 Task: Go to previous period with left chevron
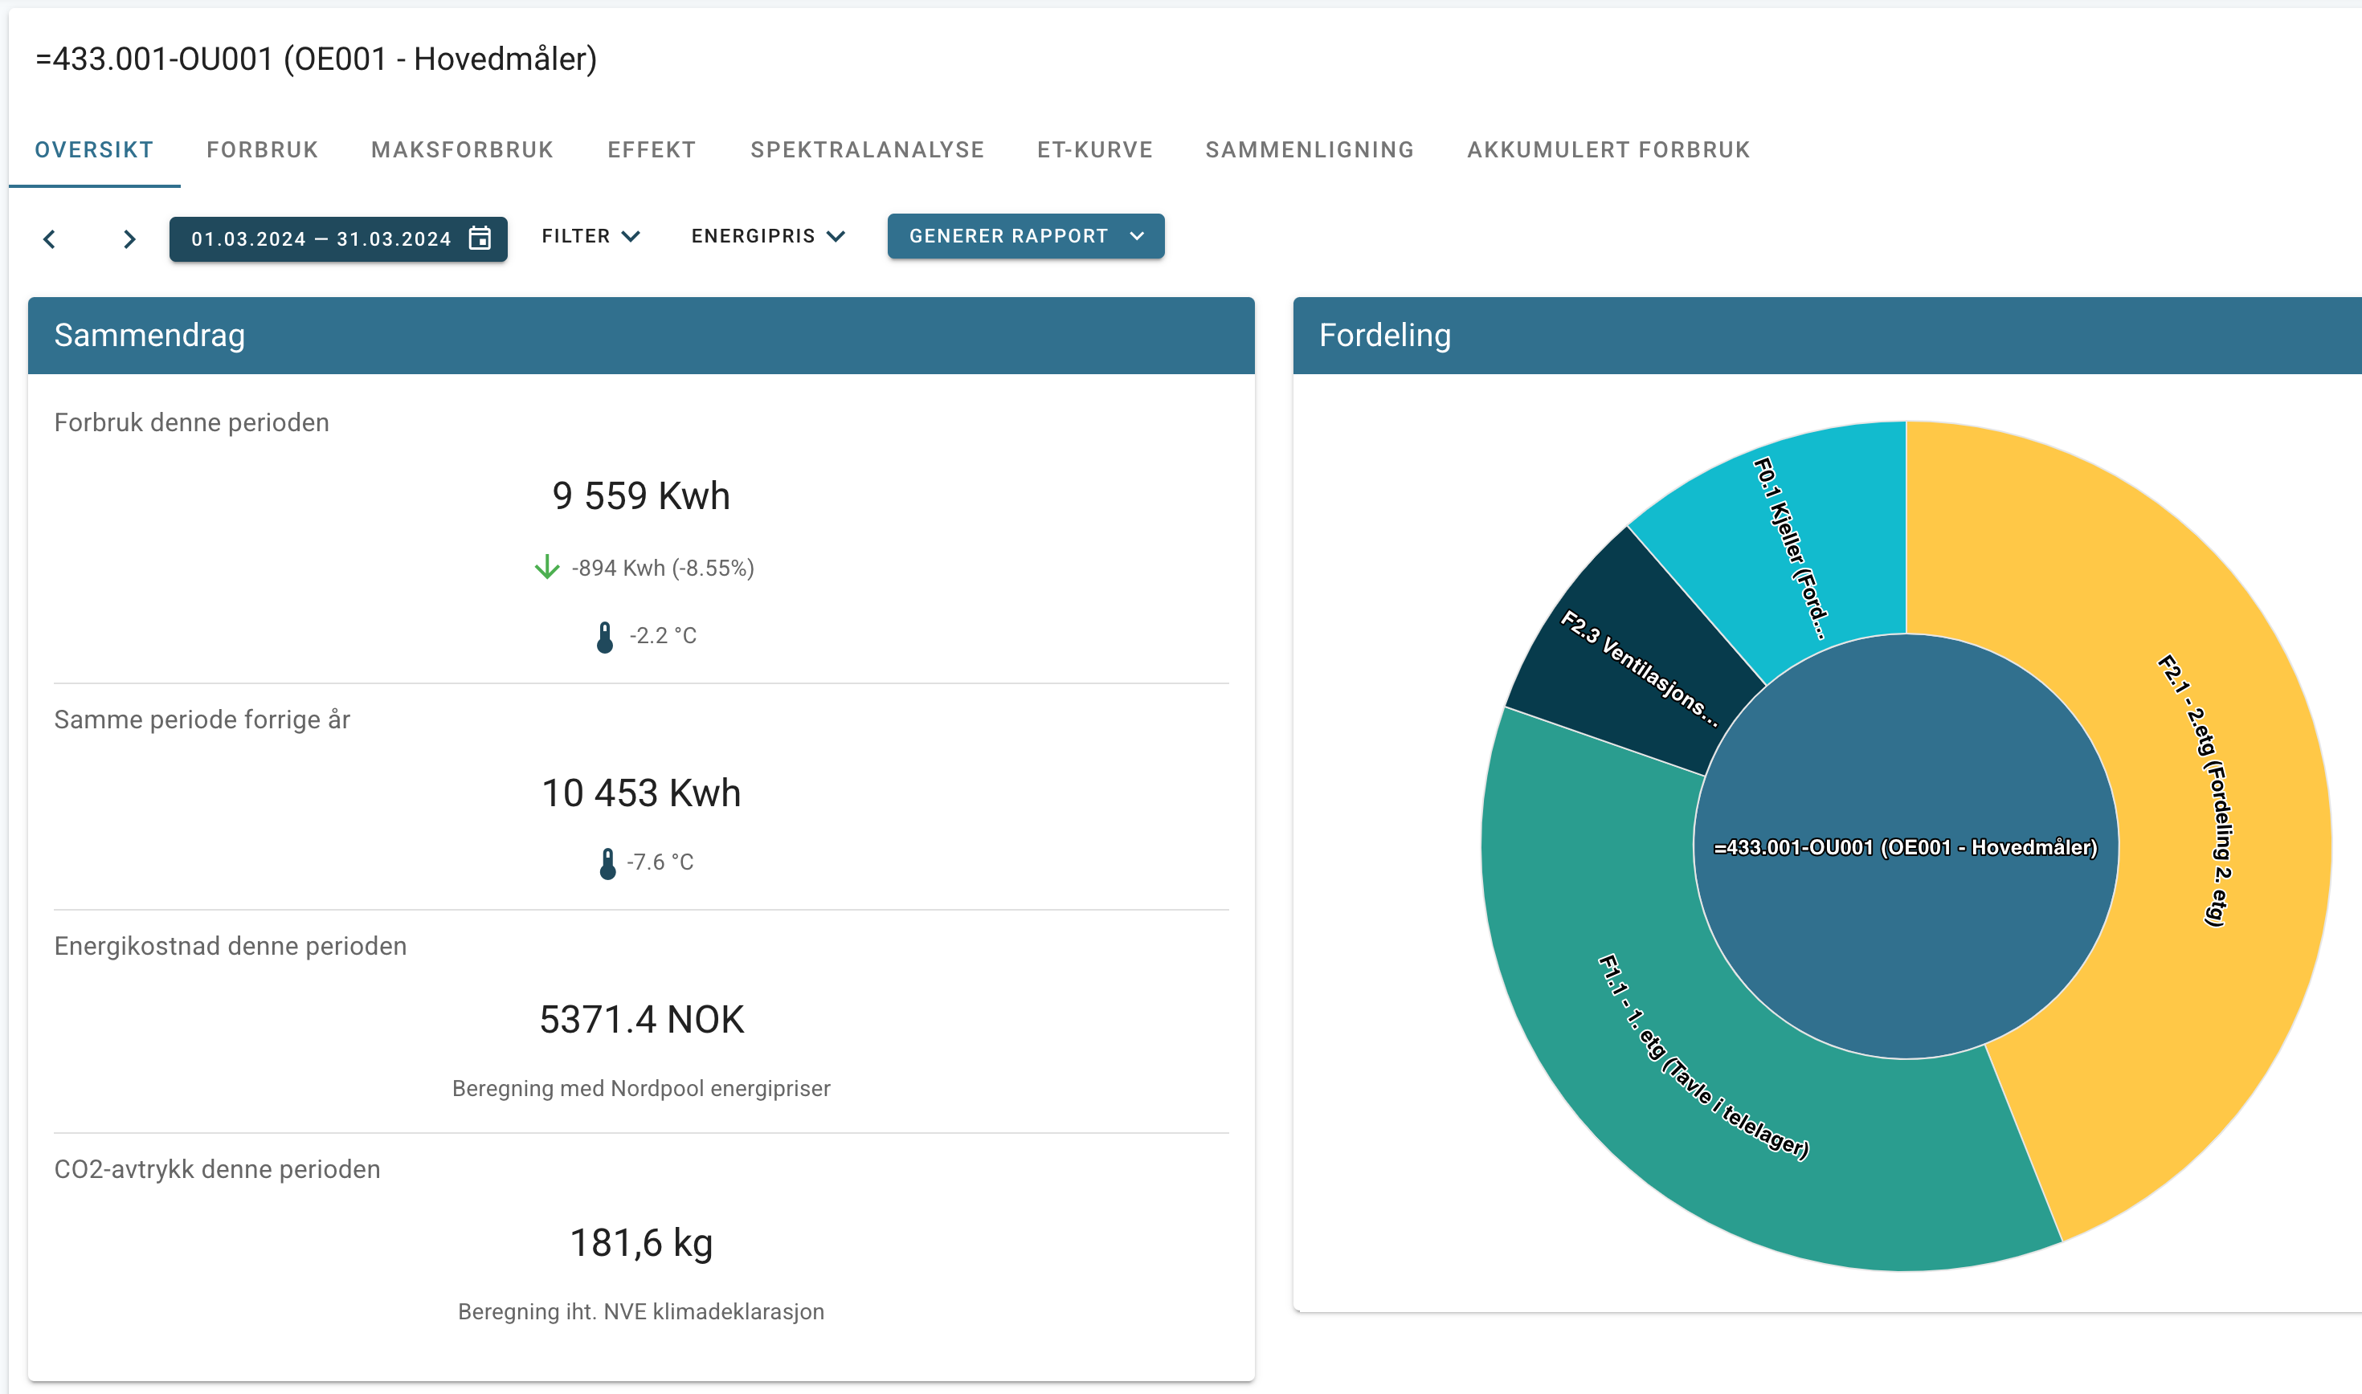(50, 239)
